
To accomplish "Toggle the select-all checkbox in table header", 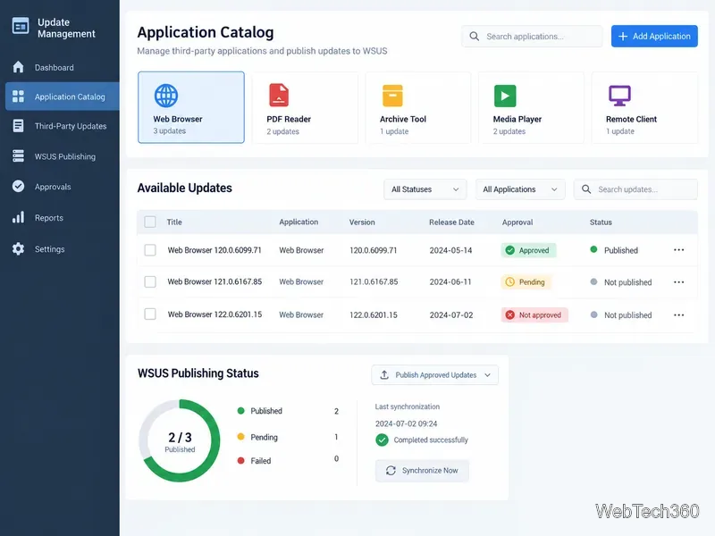I will pos(150,222).
